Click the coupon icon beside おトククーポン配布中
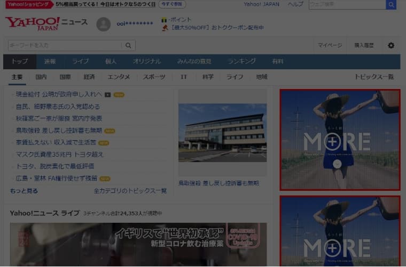The image size is (406, 267). click(165, 28)
